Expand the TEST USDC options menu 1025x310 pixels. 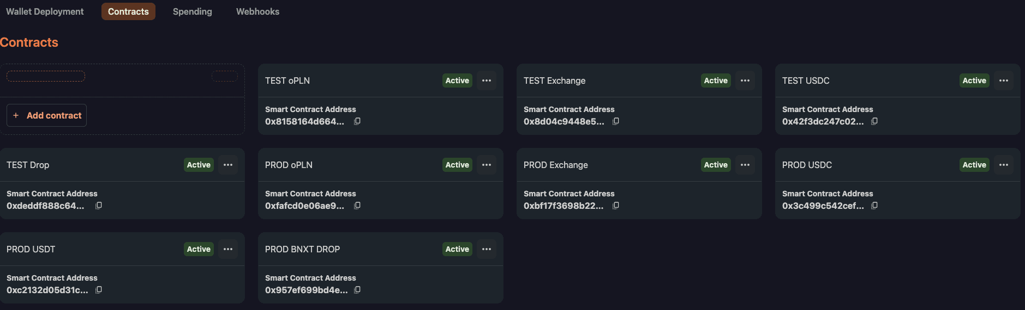pyautogui.click(x=1004, y=80)
